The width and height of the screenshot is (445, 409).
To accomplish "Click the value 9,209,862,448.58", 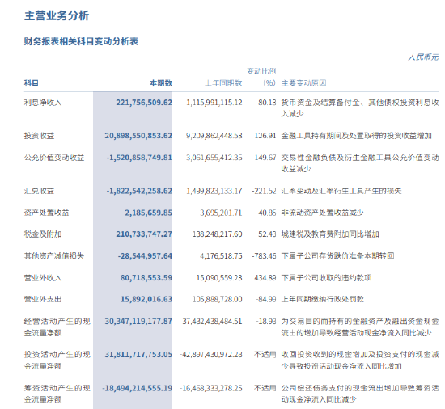I will click(214, 136).
